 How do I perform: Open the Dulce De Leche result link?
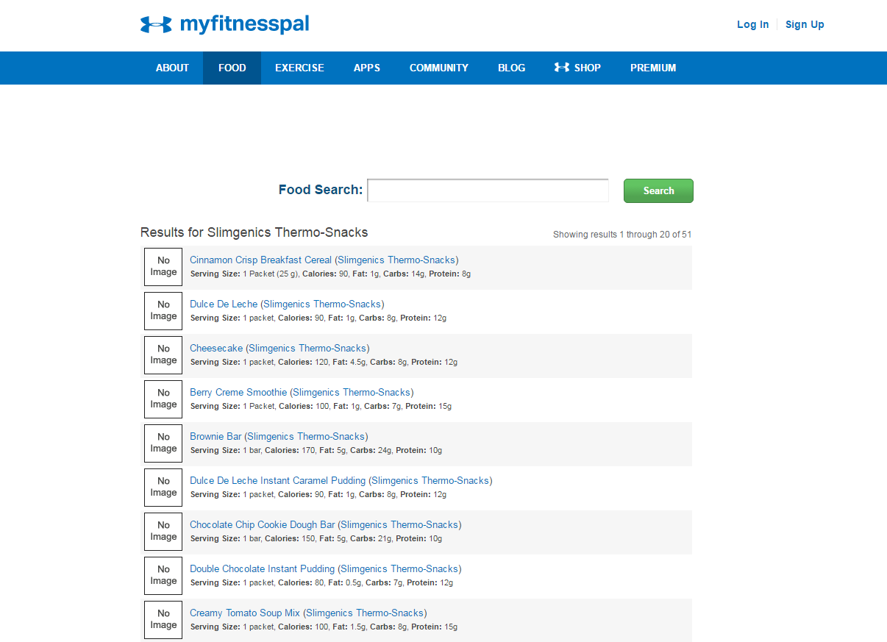pyautogui.click(x=287, y=304)
